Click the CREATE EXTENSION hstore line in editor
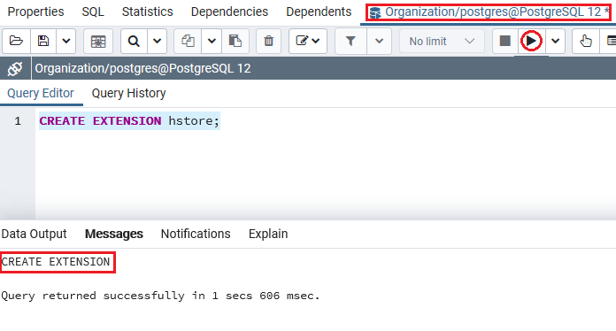 click(x=129, y=121)
